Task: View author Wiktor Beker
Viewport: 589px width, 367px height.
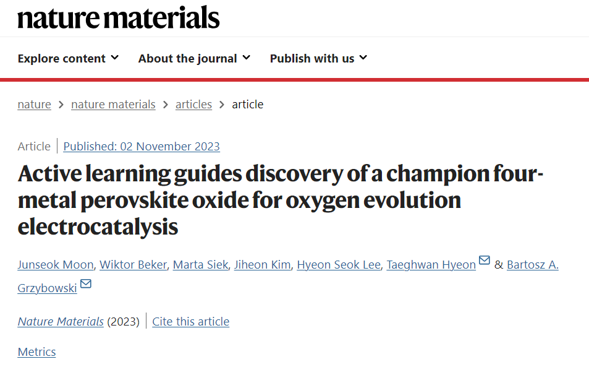Action: [133, 265]
